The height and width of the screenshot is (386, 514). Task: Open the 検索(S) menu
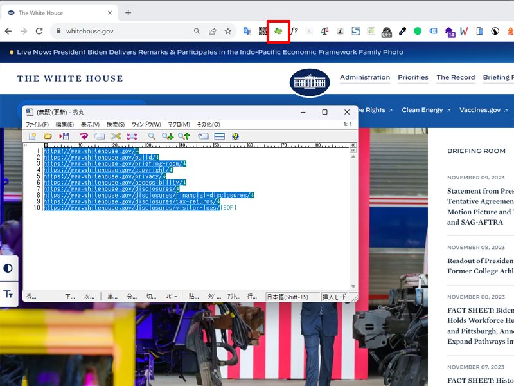[x=116, y=124]
